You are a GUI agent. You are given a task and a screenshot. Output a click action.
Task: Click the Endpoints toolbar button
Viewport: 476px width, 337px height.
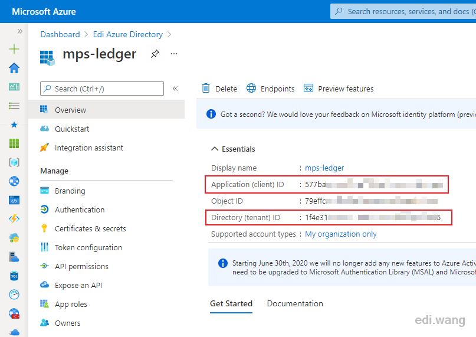[x=270, y=89]
